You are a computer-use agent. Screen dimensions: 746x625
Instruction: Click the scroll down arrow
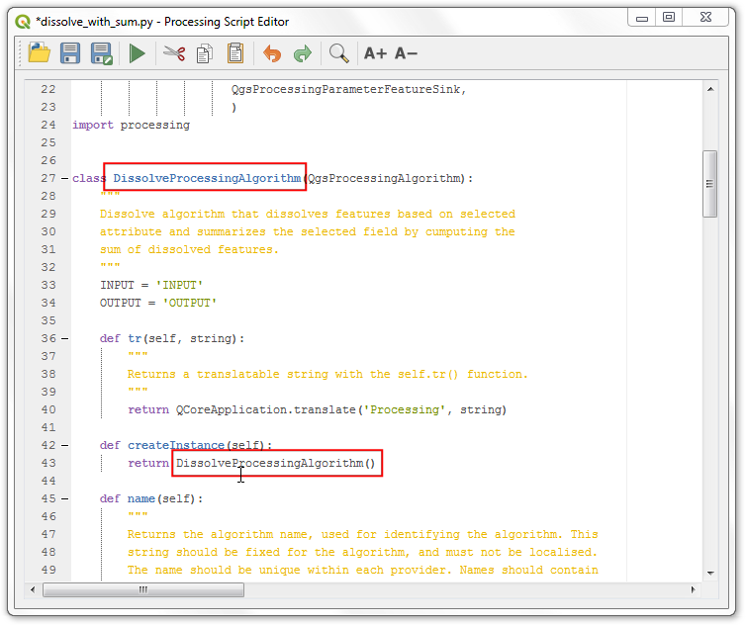point(710,574)
